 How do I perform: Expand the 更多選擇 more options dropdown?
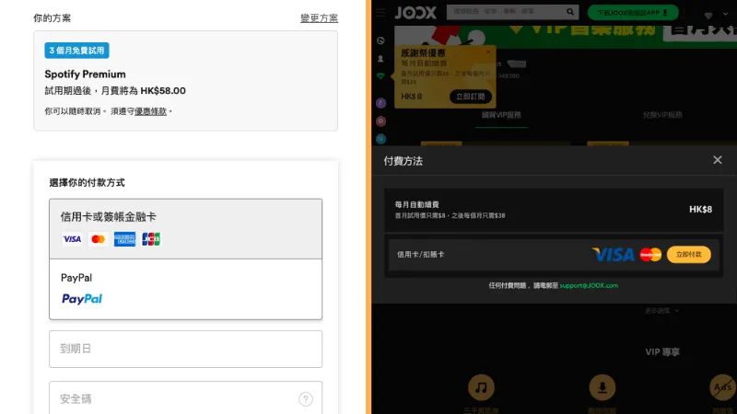click(661, 311)
